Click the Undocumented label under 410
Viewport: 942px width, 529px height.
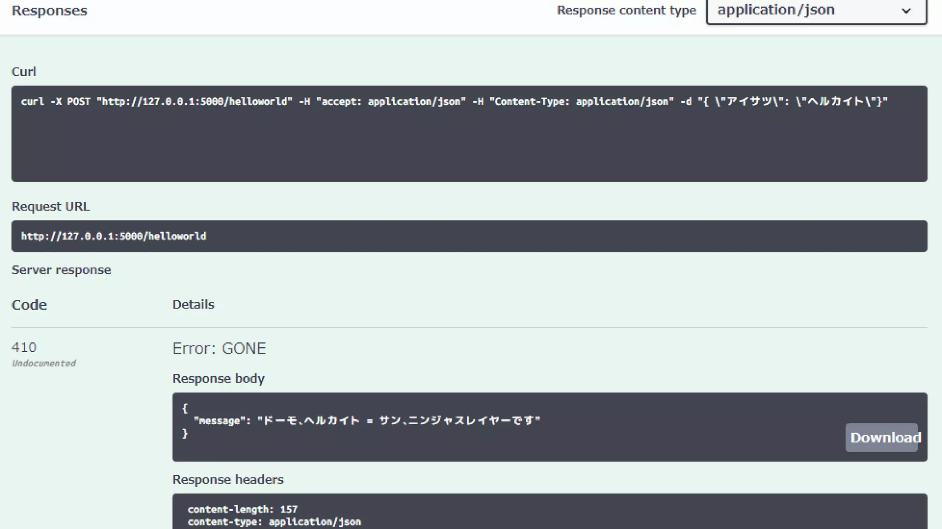[44, 363]
